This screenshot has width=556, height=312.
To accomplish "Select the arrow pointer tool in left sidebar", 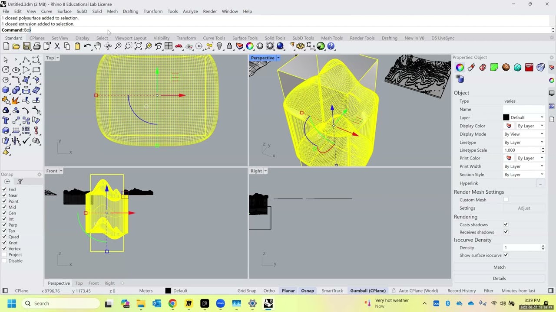I will click(x=6, y=60).
